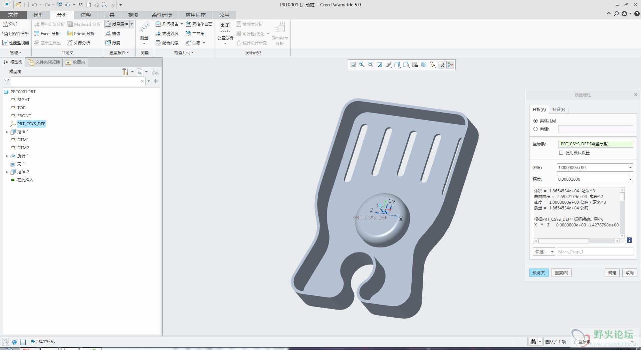Expand the 模型报告 group dropdown
Viewport: 641px width, 350px height.
119,52
